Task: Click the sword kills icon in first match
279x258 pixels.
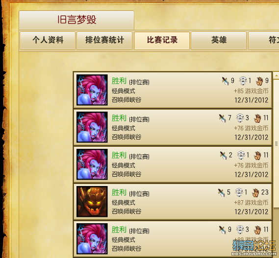Action: click(225, 81)
